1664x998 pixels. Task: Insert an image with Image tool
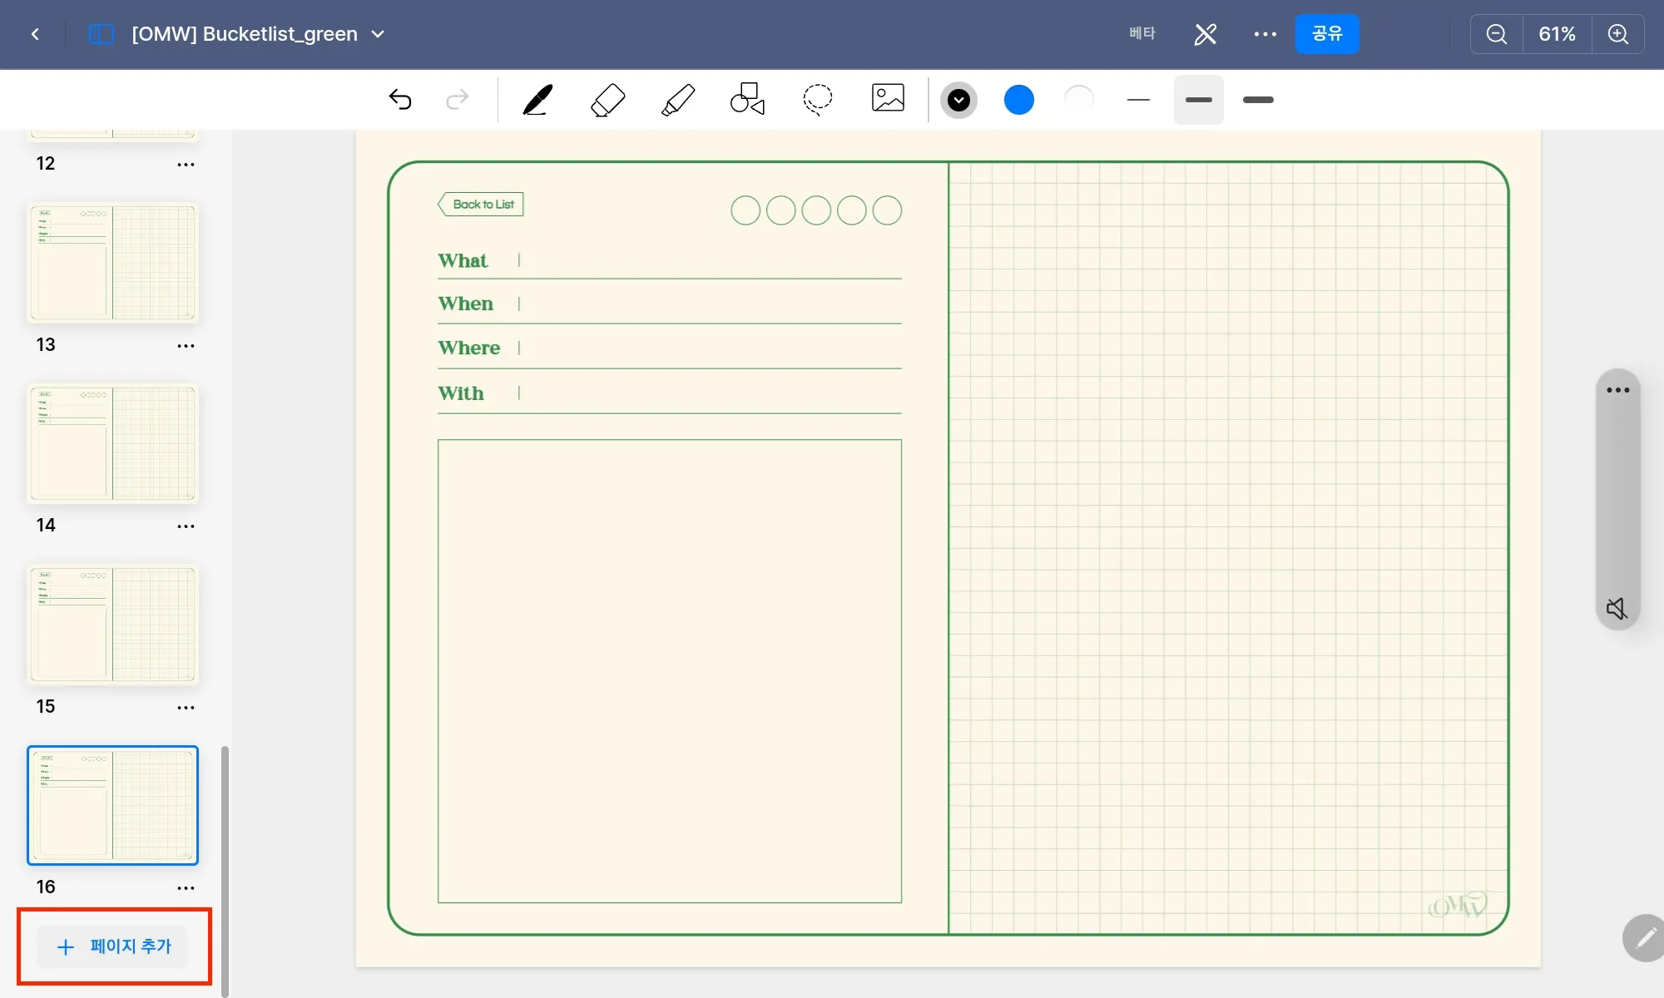pos(888,98)
